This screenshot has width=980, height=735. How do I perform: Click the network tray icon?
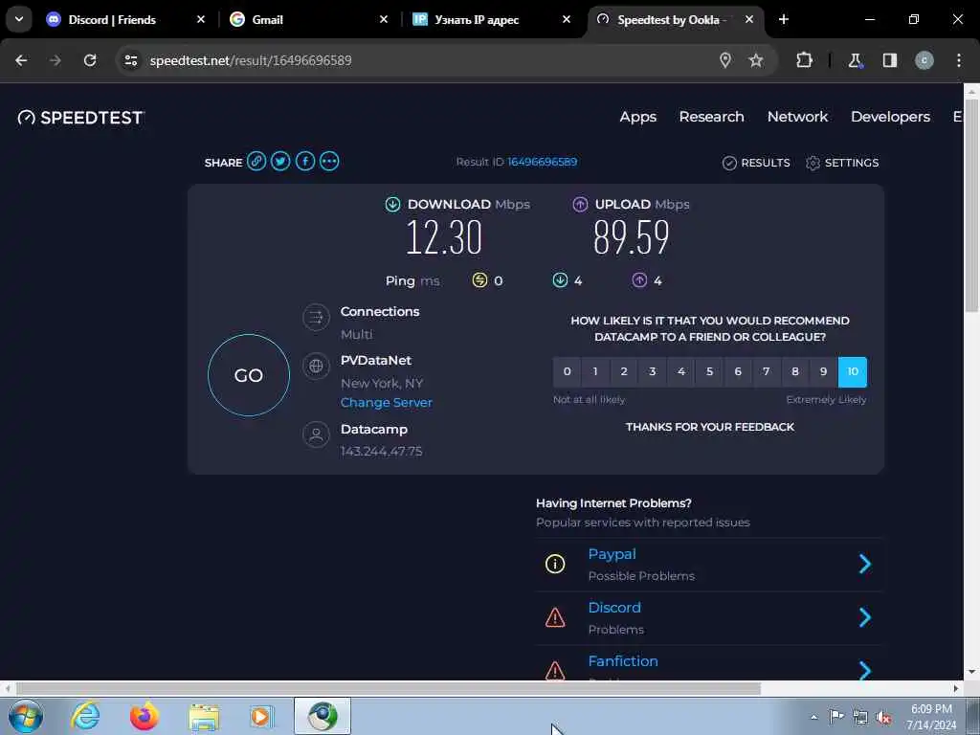point(860,718)
